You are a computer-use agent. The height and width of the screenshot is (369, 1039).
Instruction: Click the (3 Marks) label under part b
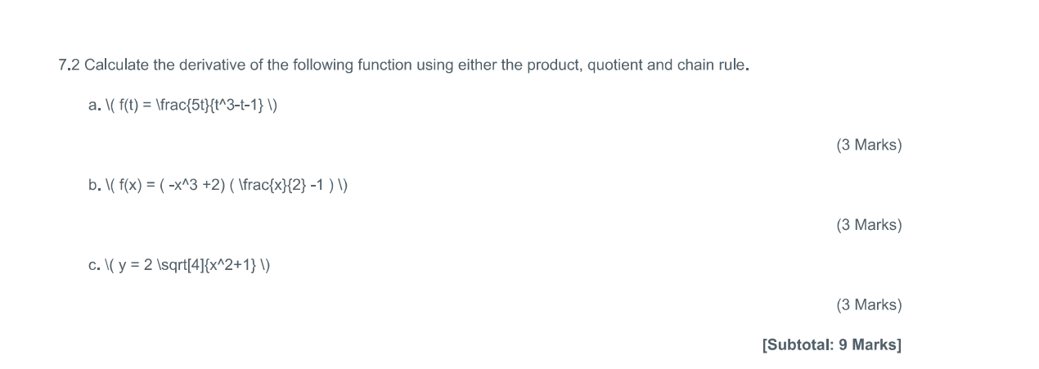click(869, 225)
